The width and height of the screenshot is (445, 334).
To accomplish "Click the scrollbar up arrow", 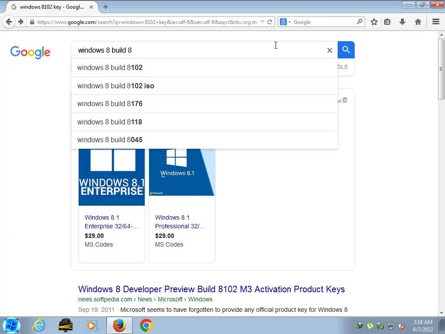I will coord(441,35).
